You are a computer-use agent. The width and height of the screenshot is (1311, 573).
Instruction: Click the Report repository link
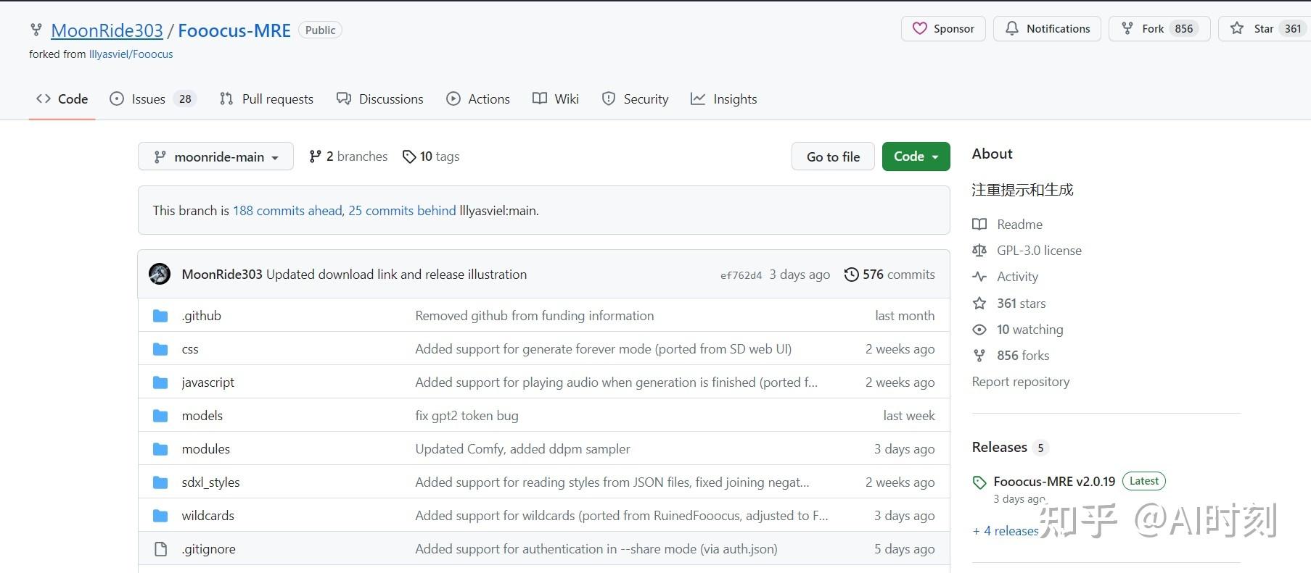(1020, 382)
